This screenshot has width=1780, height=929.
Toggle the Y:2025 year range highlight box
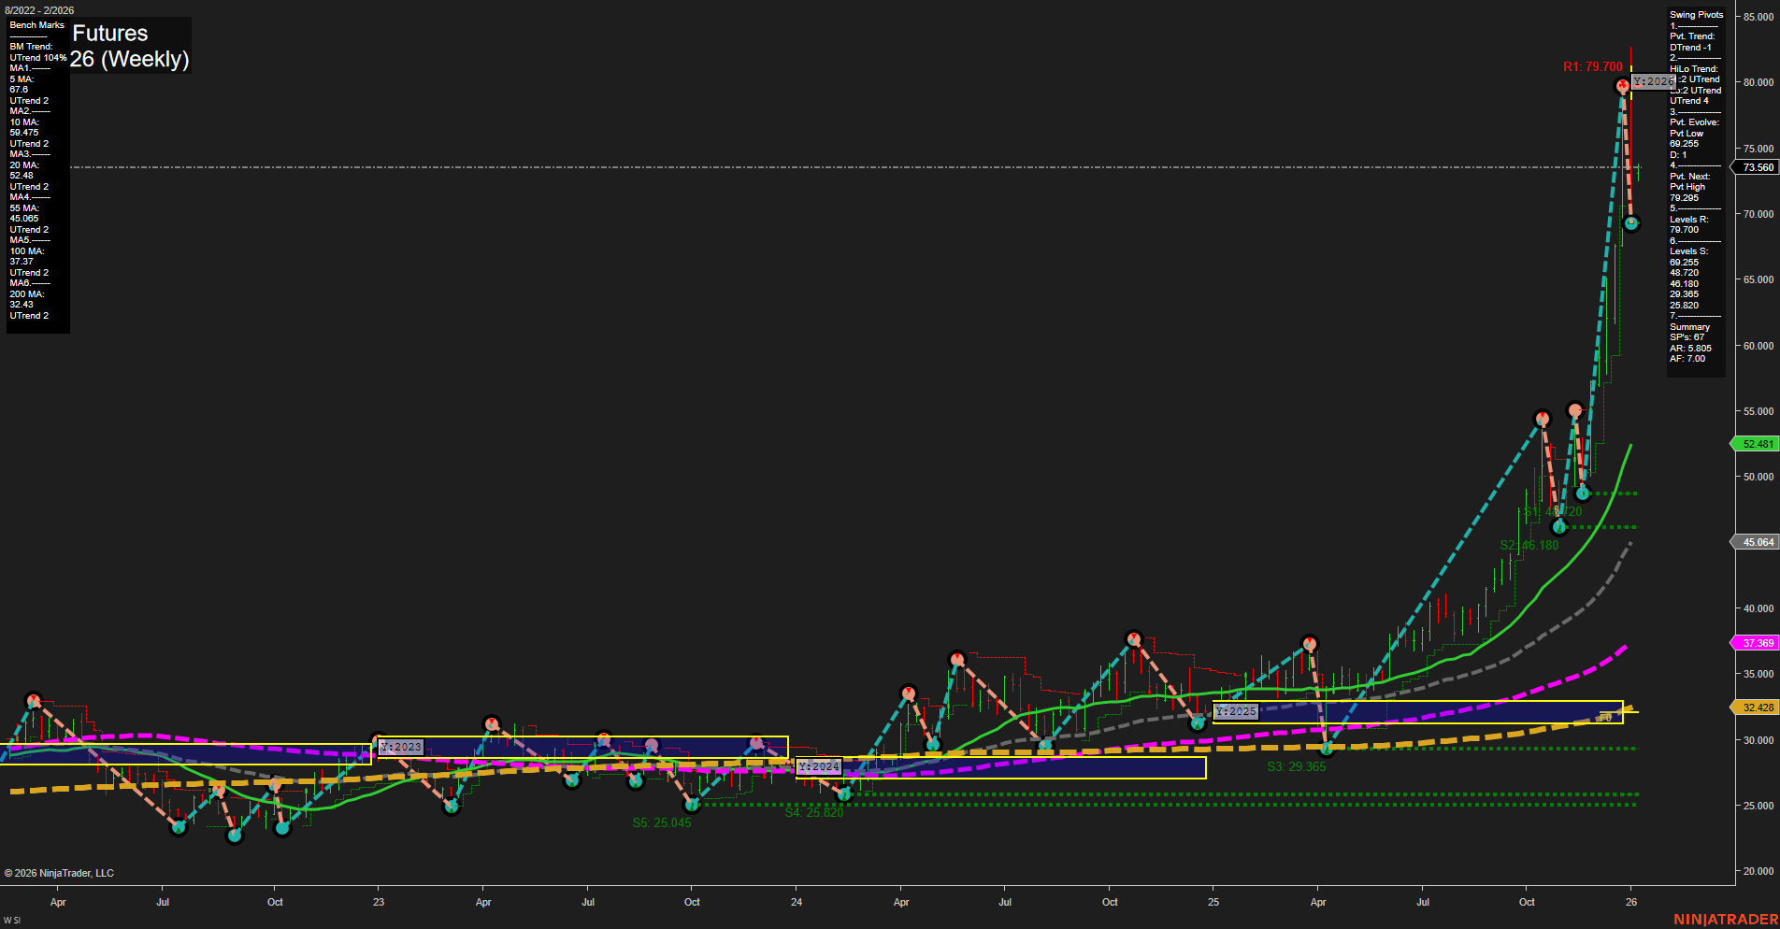tap(1234, 712)
